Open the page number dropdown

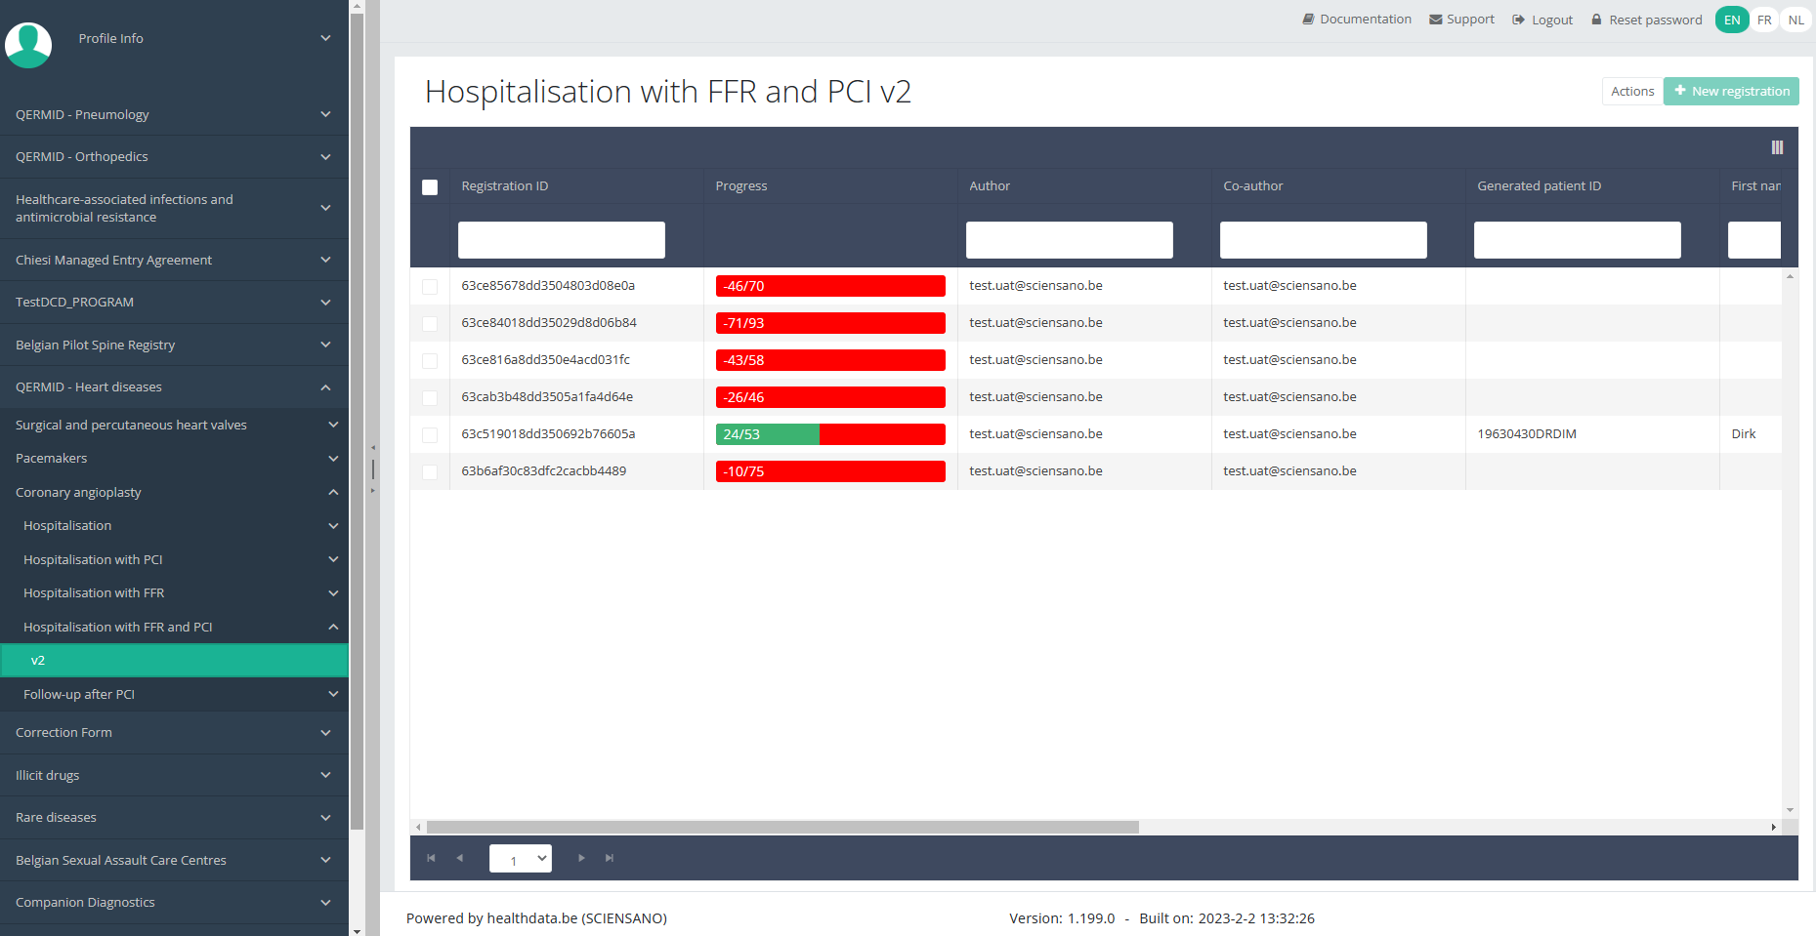tap(520, 859)
